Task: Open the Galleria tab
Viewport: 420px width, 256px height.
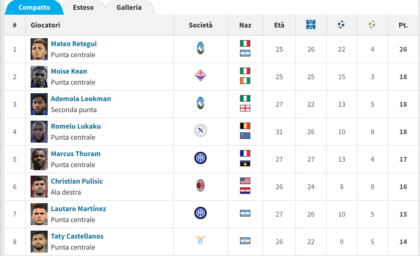Action: [x=129, y=8]
